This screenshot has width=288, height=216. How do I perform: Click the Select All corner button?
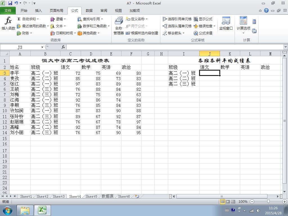coord(5,54)
